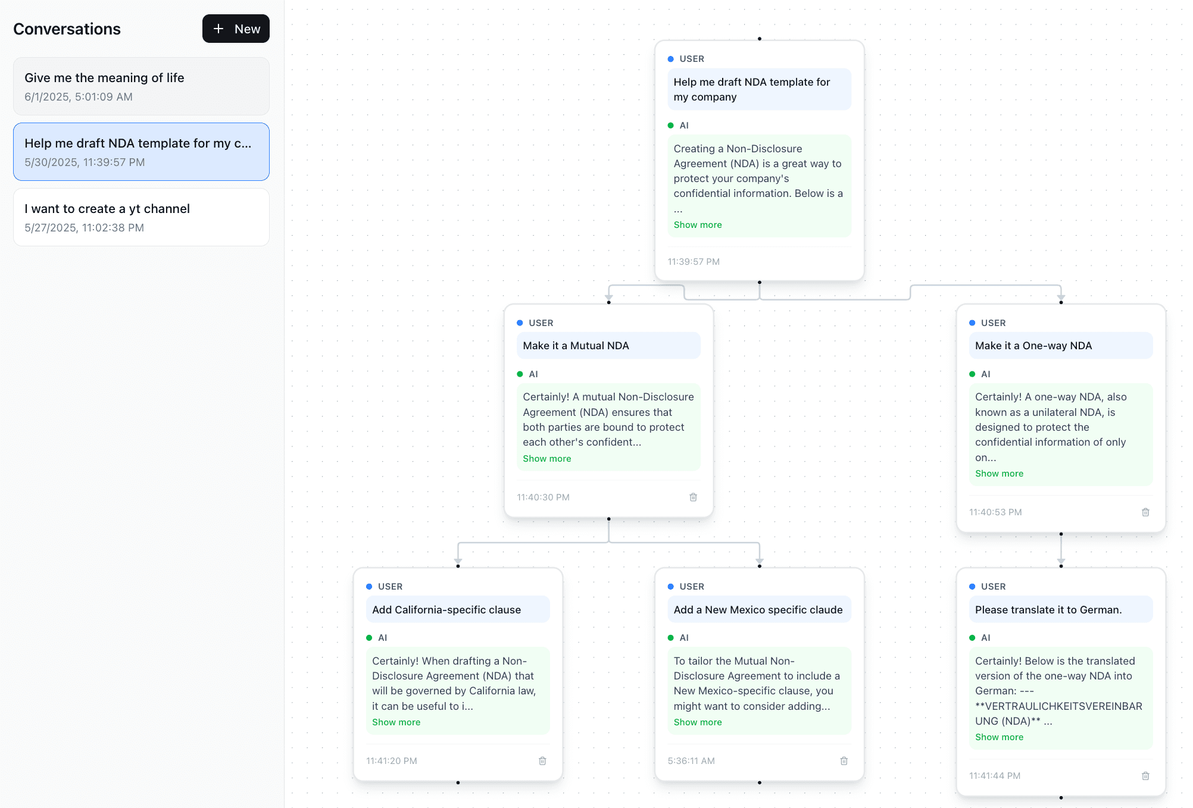Click the 'Conversations' sidebar heading
Screen dimensions: 1193x808
click(67, 29)
